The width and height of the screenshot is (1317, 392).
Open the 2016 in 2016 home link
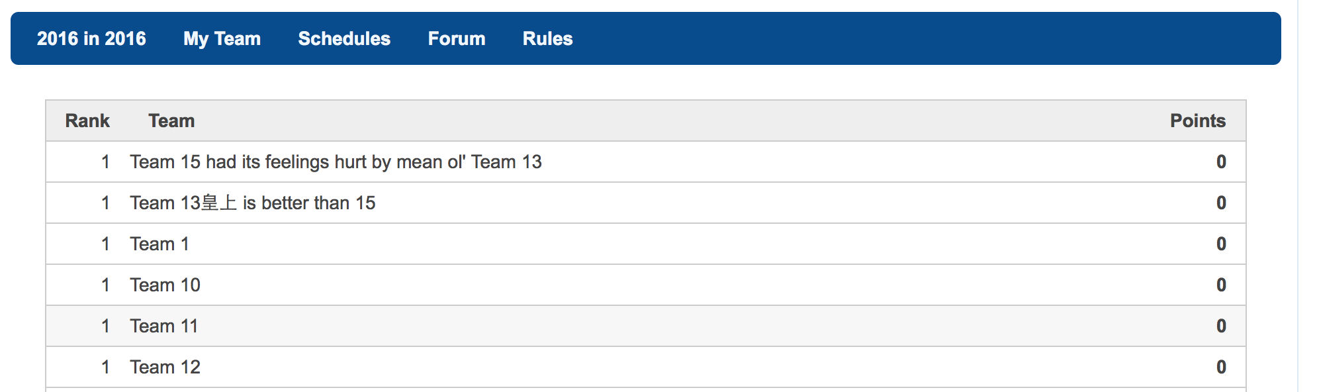91,38
